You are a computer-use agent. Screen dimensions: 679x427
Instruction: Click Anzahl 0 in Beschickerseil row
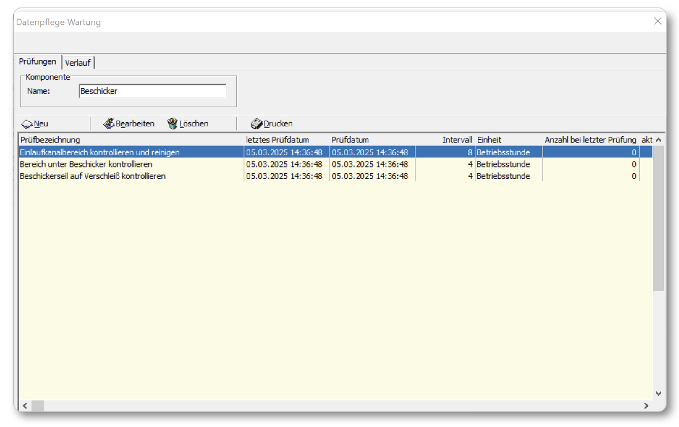[591, 176]
